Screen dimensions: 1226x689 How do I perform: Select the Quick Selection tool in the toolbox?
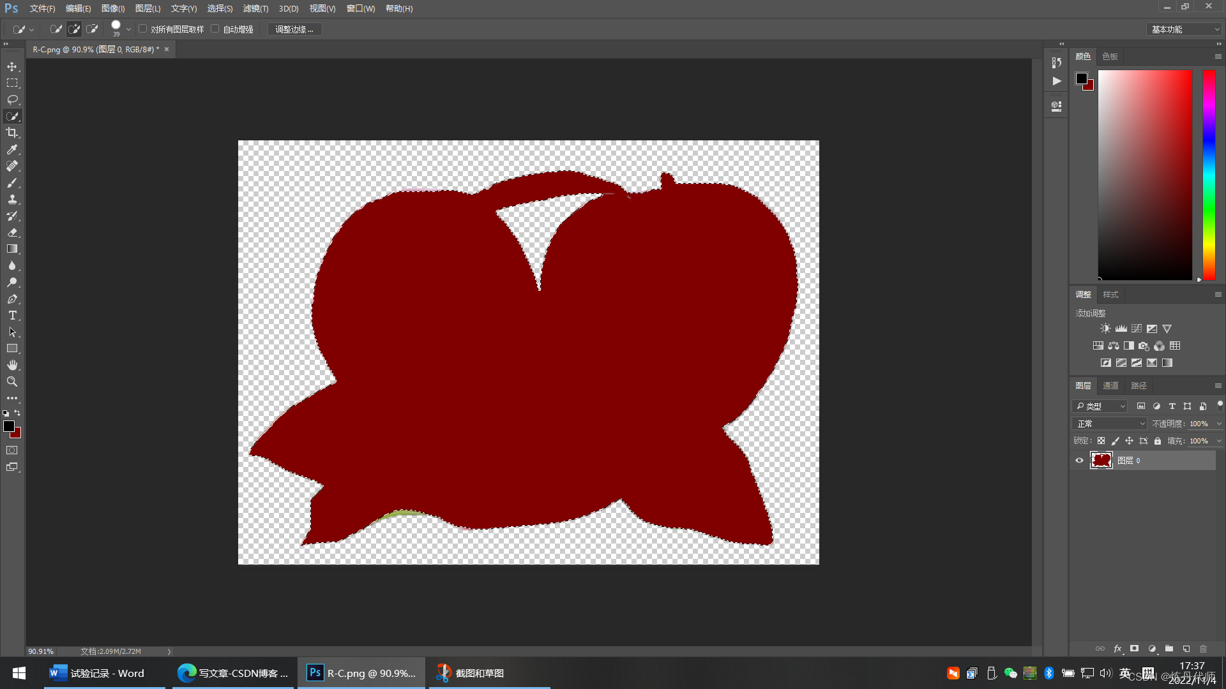[12, 116]
